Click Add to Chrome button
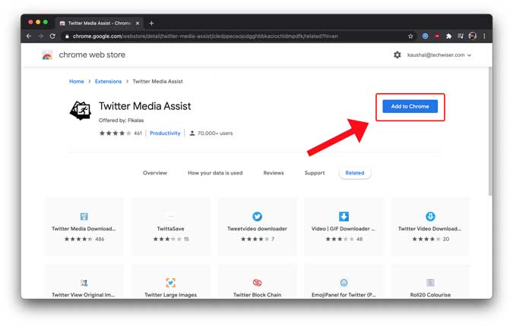The height and width of the screenshot is (326, 513). tap(410, 106)
